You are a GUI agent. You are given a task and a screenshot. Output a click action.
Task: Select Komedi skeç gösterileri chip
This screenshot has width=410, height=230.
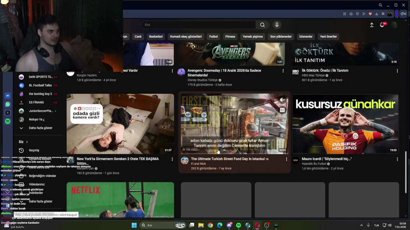tap(186, 36)
